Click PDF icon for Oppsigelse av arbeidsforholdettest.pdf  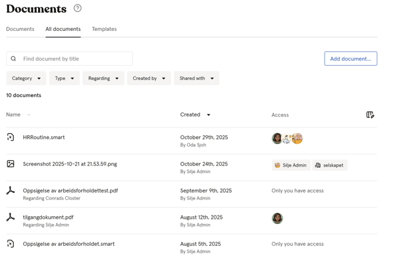pyautogui.click(x=10, y=190)
